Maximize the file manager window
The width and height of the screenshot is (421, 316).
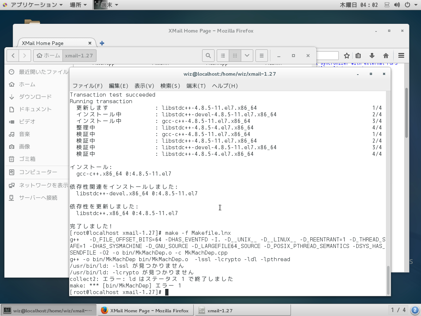[293, 56]
